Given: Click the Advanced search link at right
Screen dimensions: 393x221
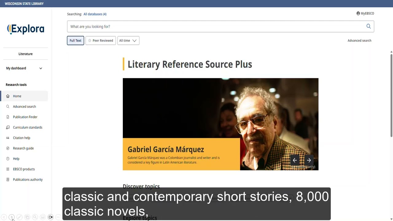Looking at the screenshot, I should 359,41.
